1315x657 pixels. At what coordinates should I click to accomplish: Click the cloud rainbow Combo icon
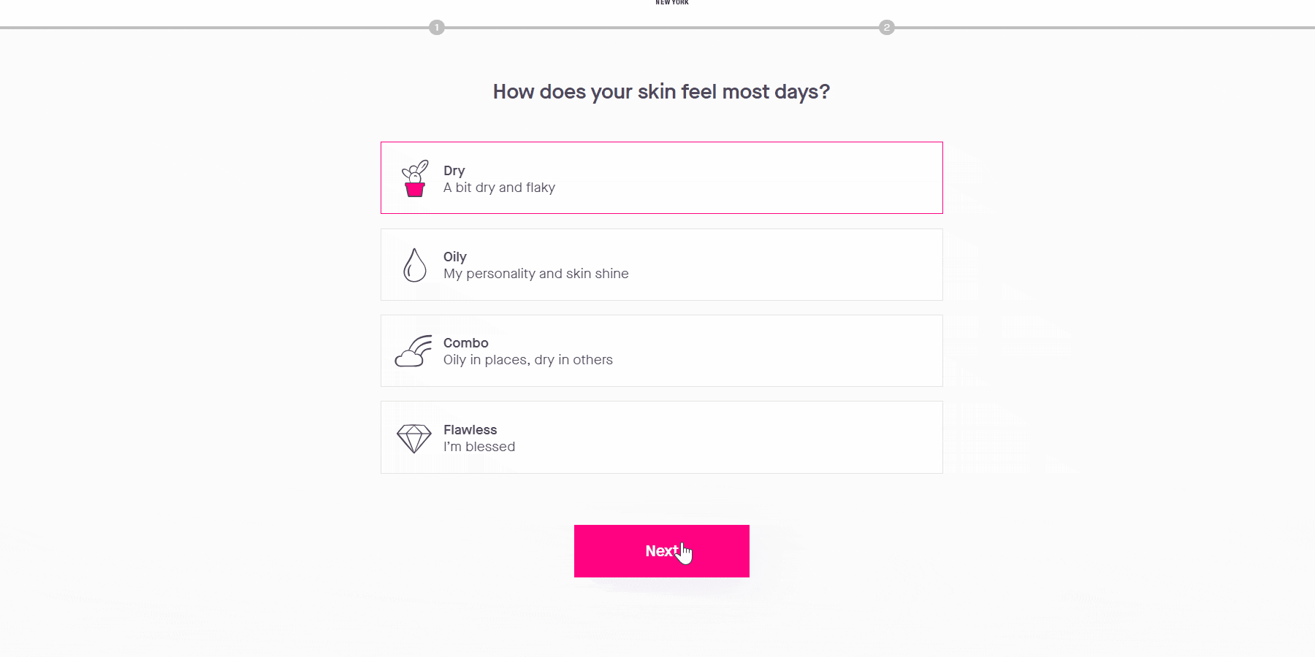(x=413, y=351)
